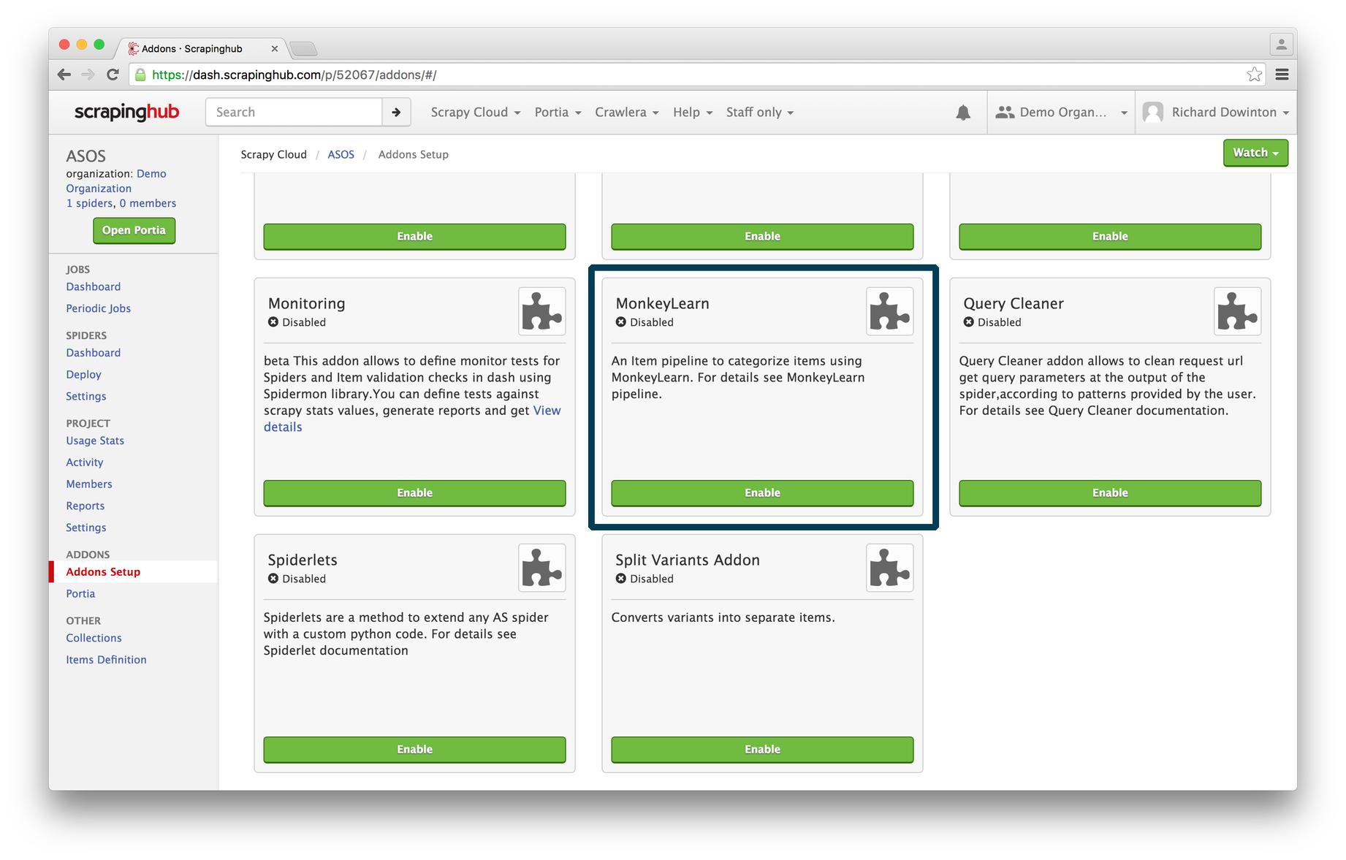Open Items Definition in sidebar
1346x860 pixels.
click(106, 660)
